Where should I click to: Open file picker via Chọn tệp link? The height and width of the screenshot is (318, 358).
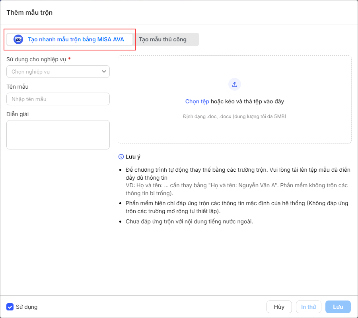point(197,101)
